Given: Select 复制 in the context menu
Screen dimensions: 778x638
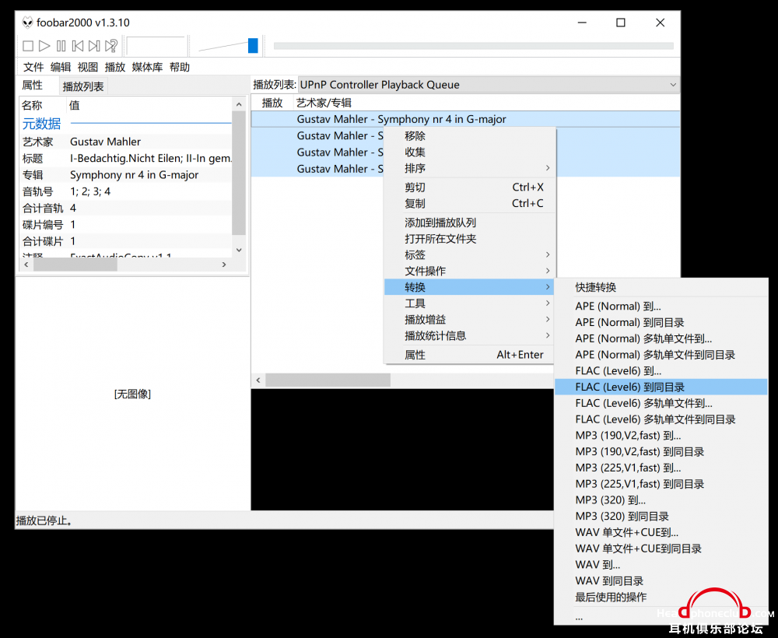Looking at the screenshot, I should [x=469, y=203].
